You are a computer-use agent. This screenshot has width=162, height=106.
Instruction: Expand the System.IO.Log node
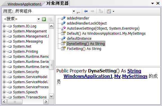(4, 26)
